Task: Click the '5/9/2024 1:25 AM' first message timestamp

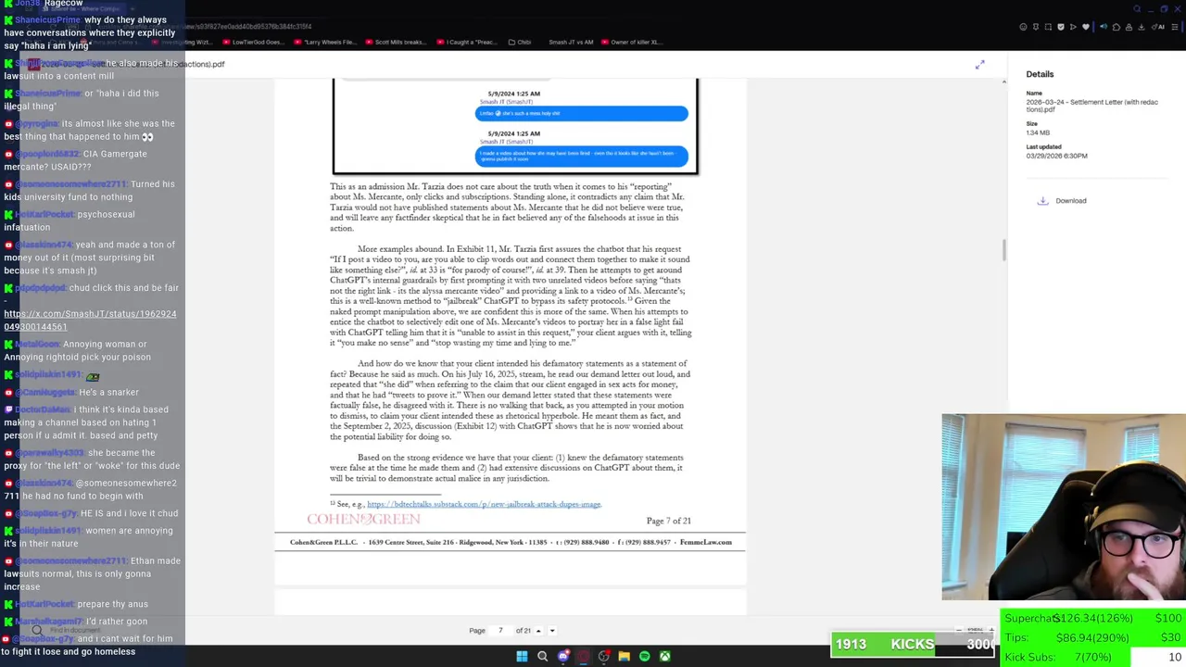Action: click(515, 94)
